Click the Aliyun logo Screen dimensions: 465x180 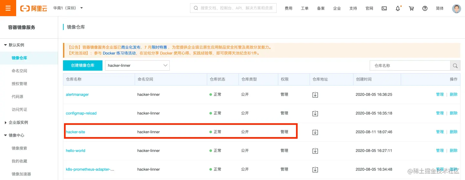(34, 8)
